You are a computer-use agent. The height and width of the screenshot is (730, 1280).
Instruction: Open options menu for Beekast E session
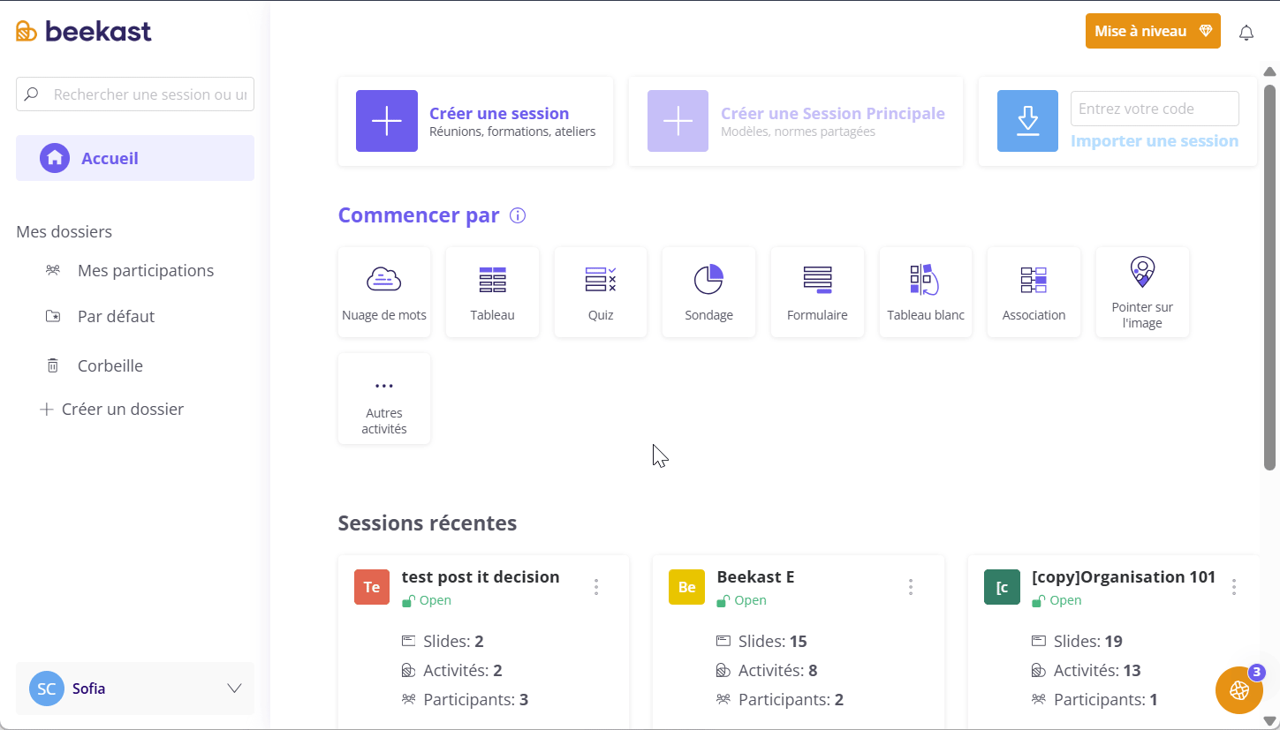click(x=911, y=587)
